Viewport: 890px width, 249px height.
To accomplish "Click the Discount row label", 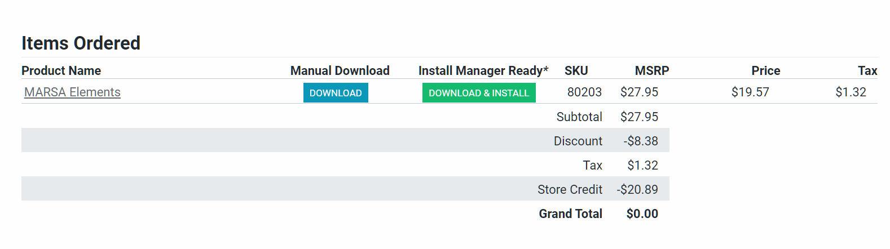I will tap(578, 141).
